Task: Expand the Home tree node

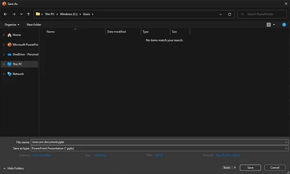Action: (x=3, y=35)
